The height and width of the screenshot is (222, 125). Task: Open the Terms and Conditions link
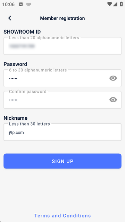(x=62, y=216)
